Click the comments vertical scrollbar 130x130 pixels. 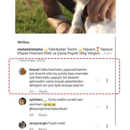[115, 81]
